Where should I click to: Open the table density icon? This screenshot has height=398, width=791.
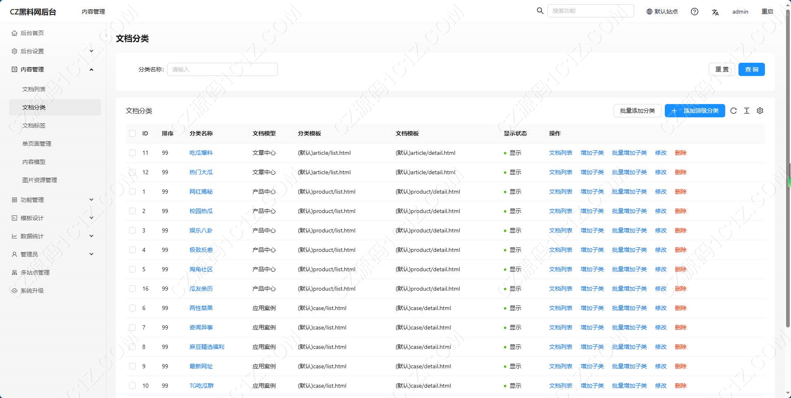click(747, 111)
